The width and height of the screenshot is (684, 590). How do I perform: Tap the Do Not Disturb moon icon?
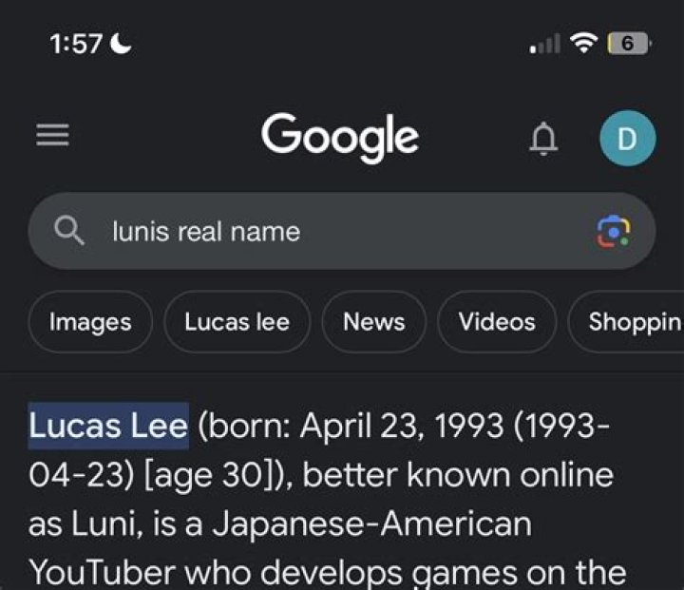click(122, 44)
